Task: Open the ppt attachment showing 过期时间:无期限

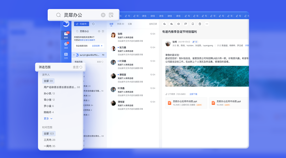Action: 186,103
